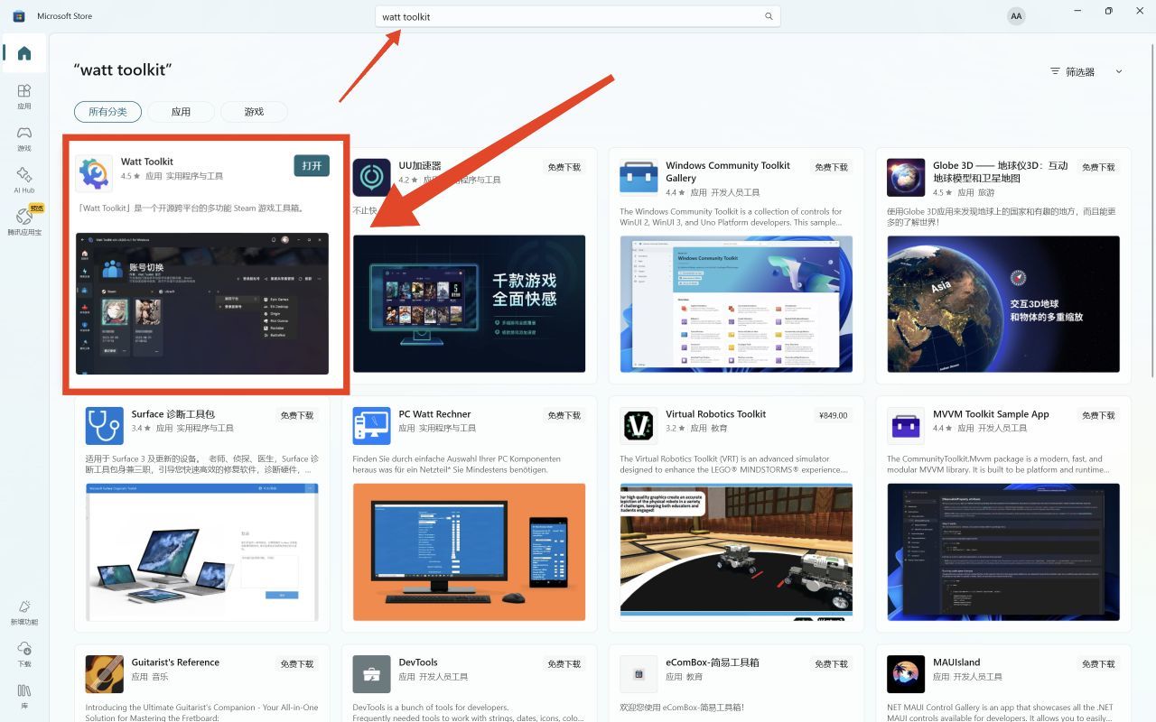This screenshot has height=722, width=1156.
Task: Click the Surface 诊断工具包 stethoscope icon
Action: [104, 426]
